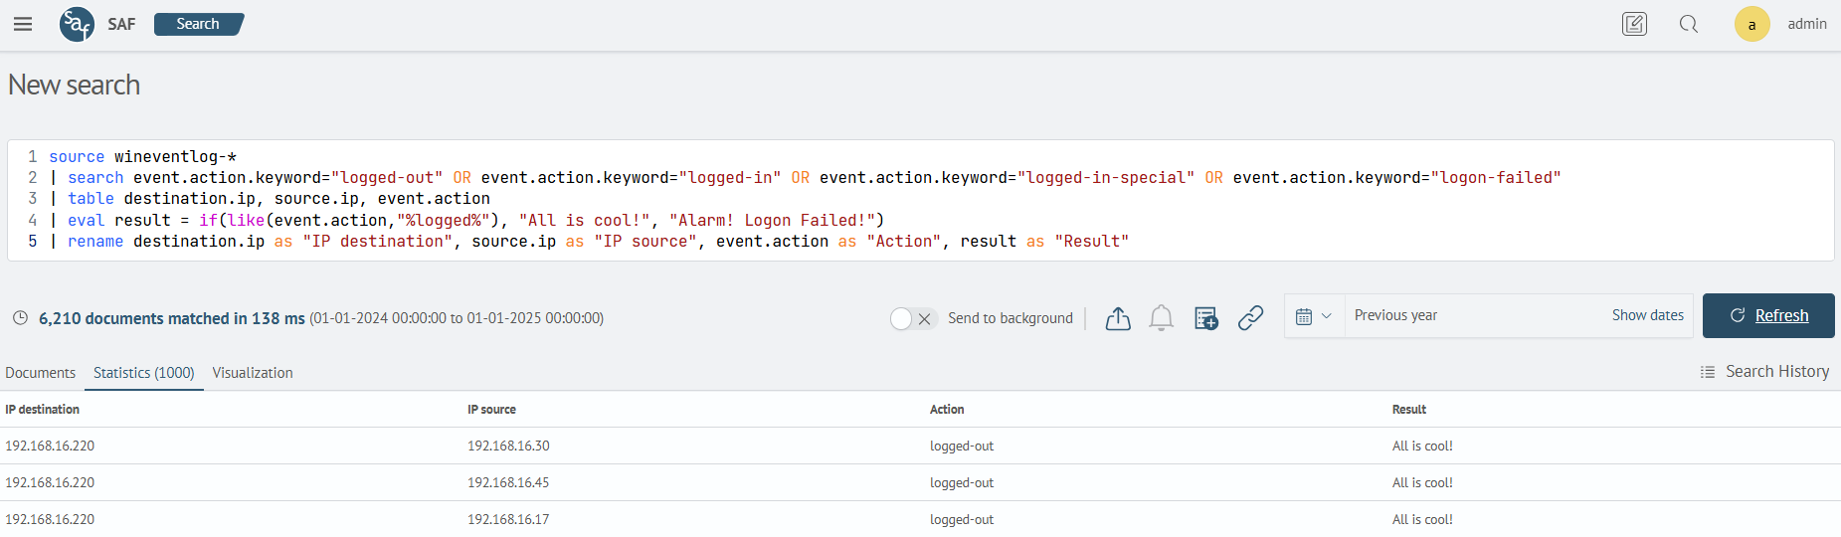Click the Refresh button
Screen dimensions: 1841x537
[1768, 315]
